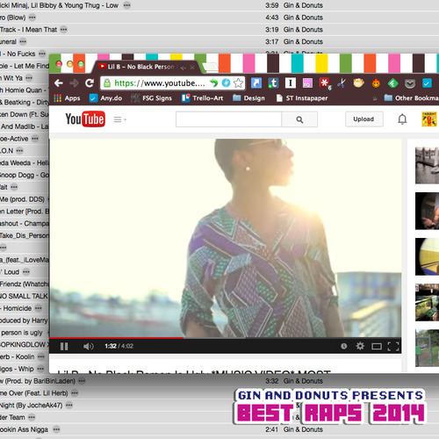Viewport: 439px width, 439px height.
Task: Open the Tumblr extension icon
Action: pyautogui.click(x=273, y=83)
